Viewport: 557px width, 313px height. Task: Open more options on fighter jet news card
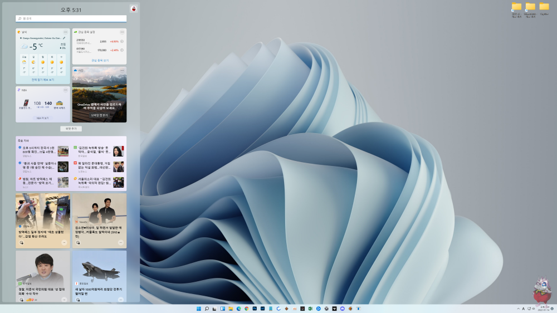pos(121,300)
